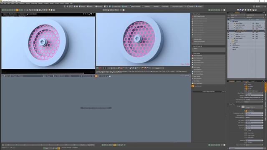Switch to Edges selection mode
The width and height of the screenshot is (267, 150).
point(90,7)
